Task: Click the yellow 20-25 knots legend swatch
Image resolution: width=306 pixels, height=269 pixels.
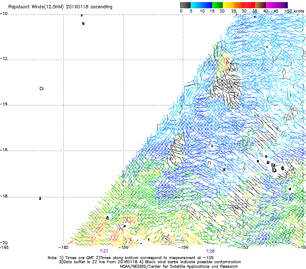Action: click(x=228, y=5)
